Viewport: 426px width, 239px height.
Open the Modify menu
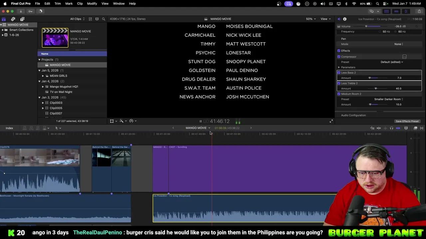[x=92, y=4]
